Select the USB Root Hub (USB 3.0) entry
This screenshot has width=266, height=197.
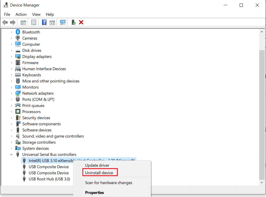(49, 179)
